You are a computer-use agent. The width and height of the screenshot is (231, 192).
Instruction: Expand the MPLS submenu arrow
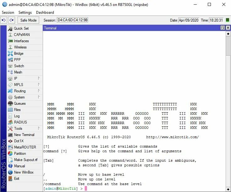[x=39, y=84]
